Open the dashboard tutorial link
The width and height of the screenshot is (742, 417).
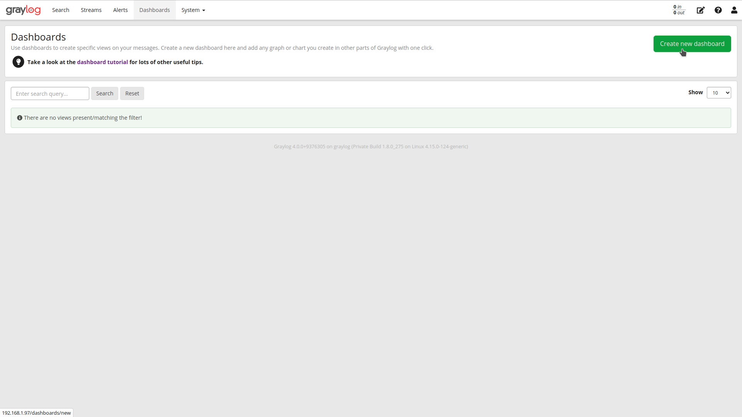102,62
